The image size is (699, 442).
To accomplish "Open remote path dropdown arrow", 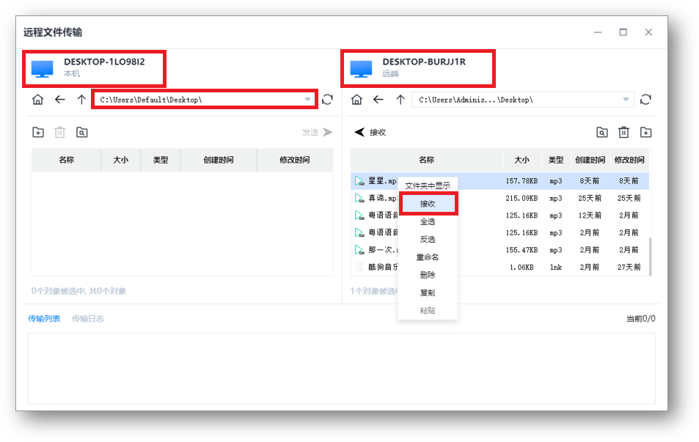I will coord(626,100).
